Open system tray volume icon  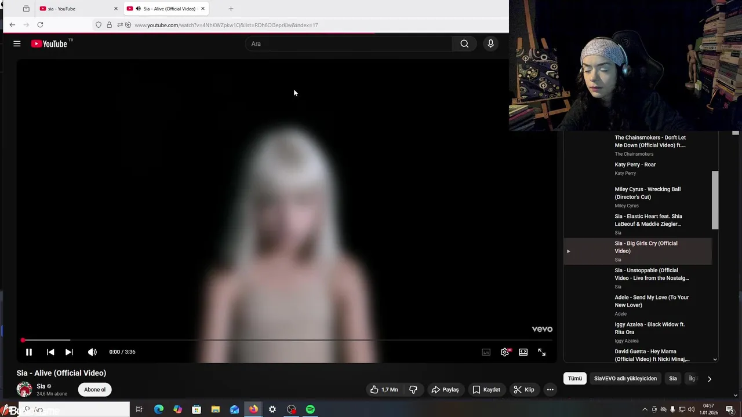coord(691,409)
